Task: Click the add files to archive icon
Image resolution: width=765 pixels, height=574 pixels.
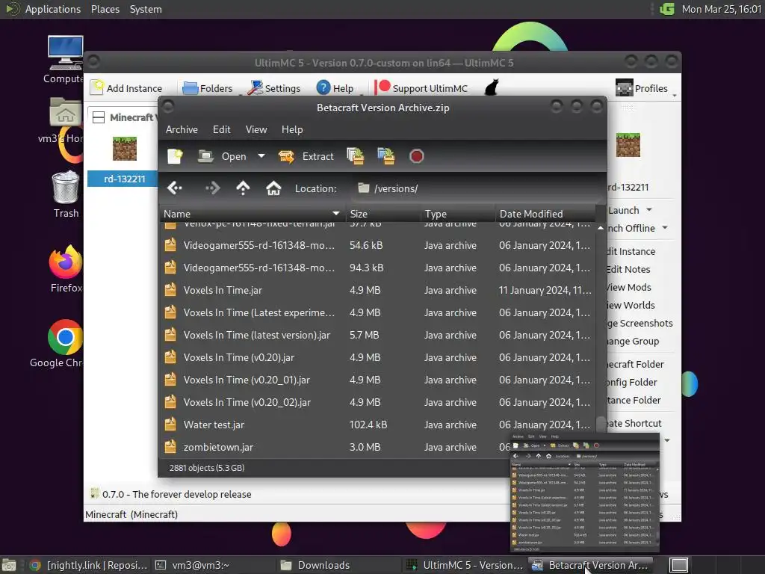Action: [x=355, y=156]
